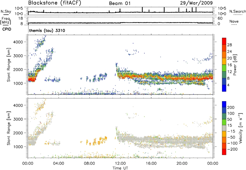The width and height of the screenshot is (246, 170).
Task: Pick the blue top segment of velocity colorbar
Action: [x=224, y=105]
